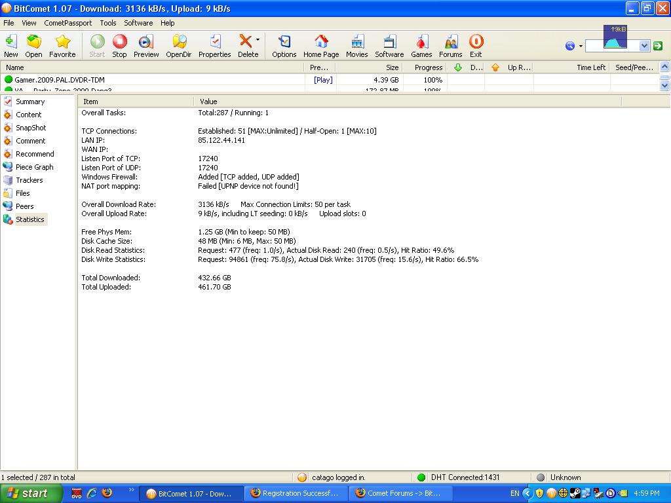
Task: Click the Software toolbar icon
Action: pyautogui.click(x=389, y=41)
